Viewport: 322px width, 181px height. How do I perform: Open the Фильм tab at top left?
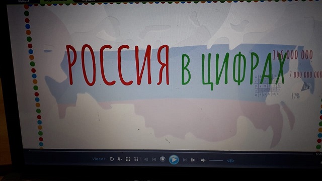pyautogui.click(x=24, y=1)
